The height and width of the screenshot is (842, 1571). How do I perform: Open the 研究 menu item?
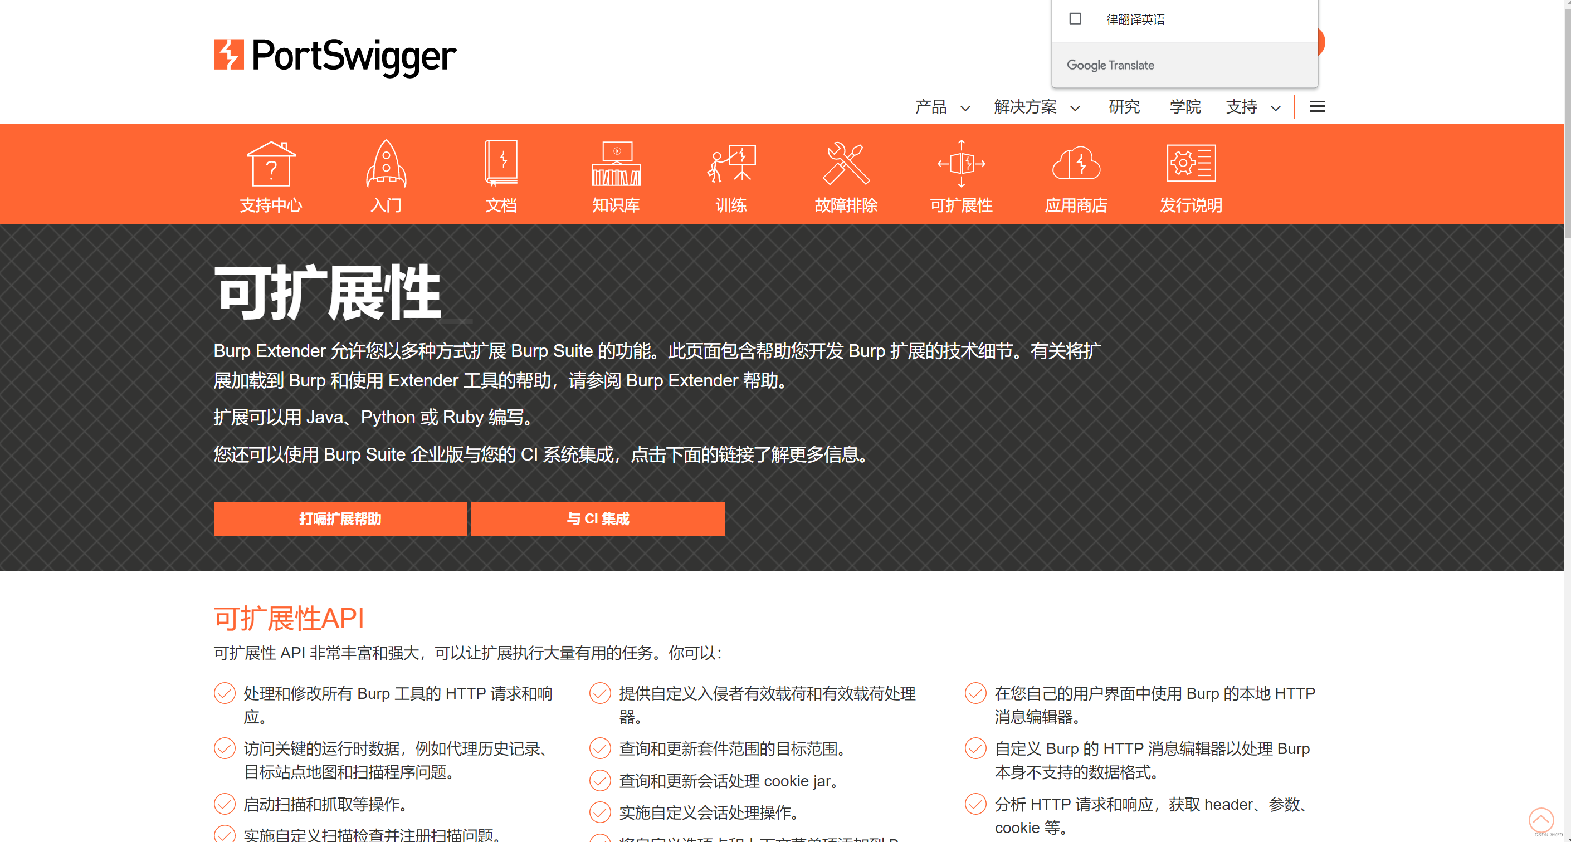click(1124, 107)
